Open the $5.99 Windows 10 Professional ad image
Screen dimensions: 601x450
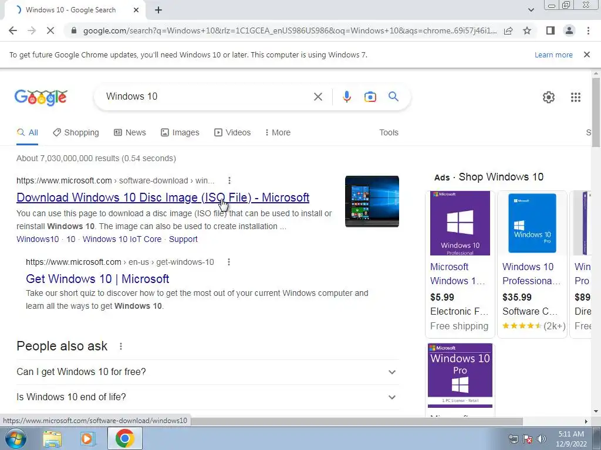tap(460, 223)
